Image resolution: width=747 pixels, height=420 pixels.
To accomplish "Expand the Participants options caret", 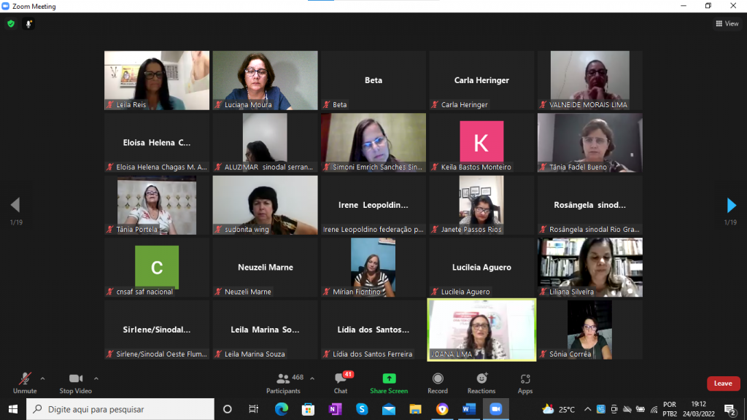I will pos(312,378).
